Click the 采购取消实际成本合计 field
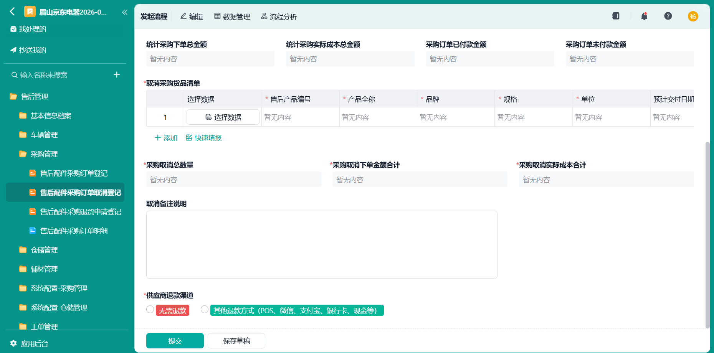 [x=607, y=179]
